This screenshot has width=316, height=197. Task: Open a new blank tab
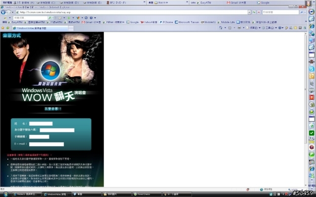71,29
